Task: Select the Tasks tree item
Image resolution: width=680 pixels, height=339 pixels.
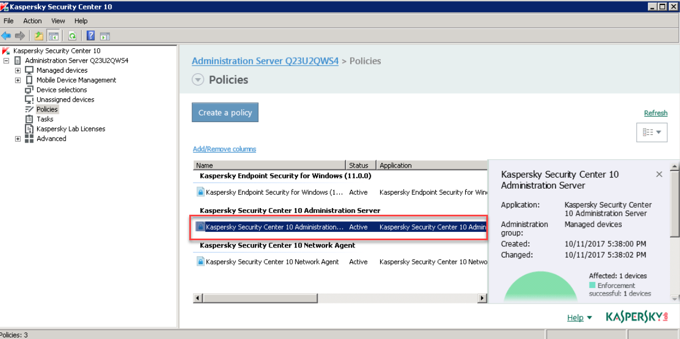Action: coord(45,119)
